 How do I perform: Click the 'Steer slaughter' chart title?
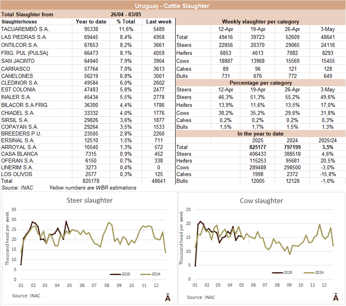pyautogui.click(x=90, y=200)
